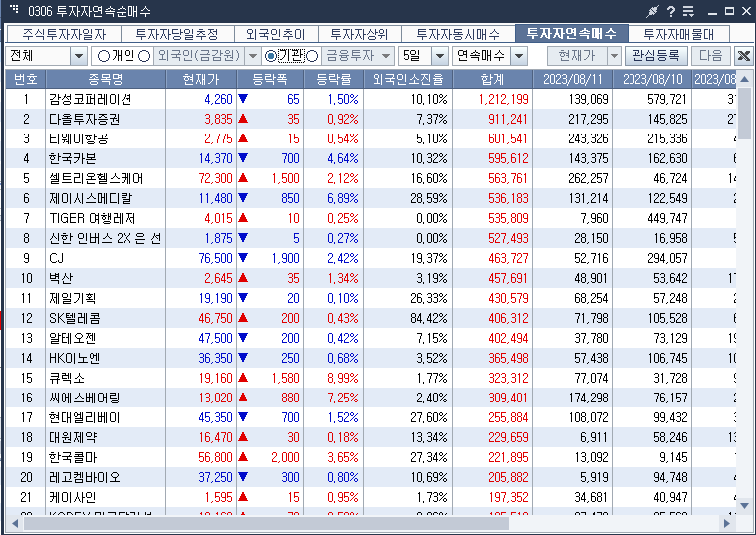Select the 한국카본 row name

(73, 158)
